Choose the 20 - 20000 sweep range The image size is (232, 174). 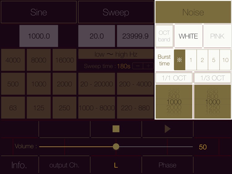tap(97, 84)
